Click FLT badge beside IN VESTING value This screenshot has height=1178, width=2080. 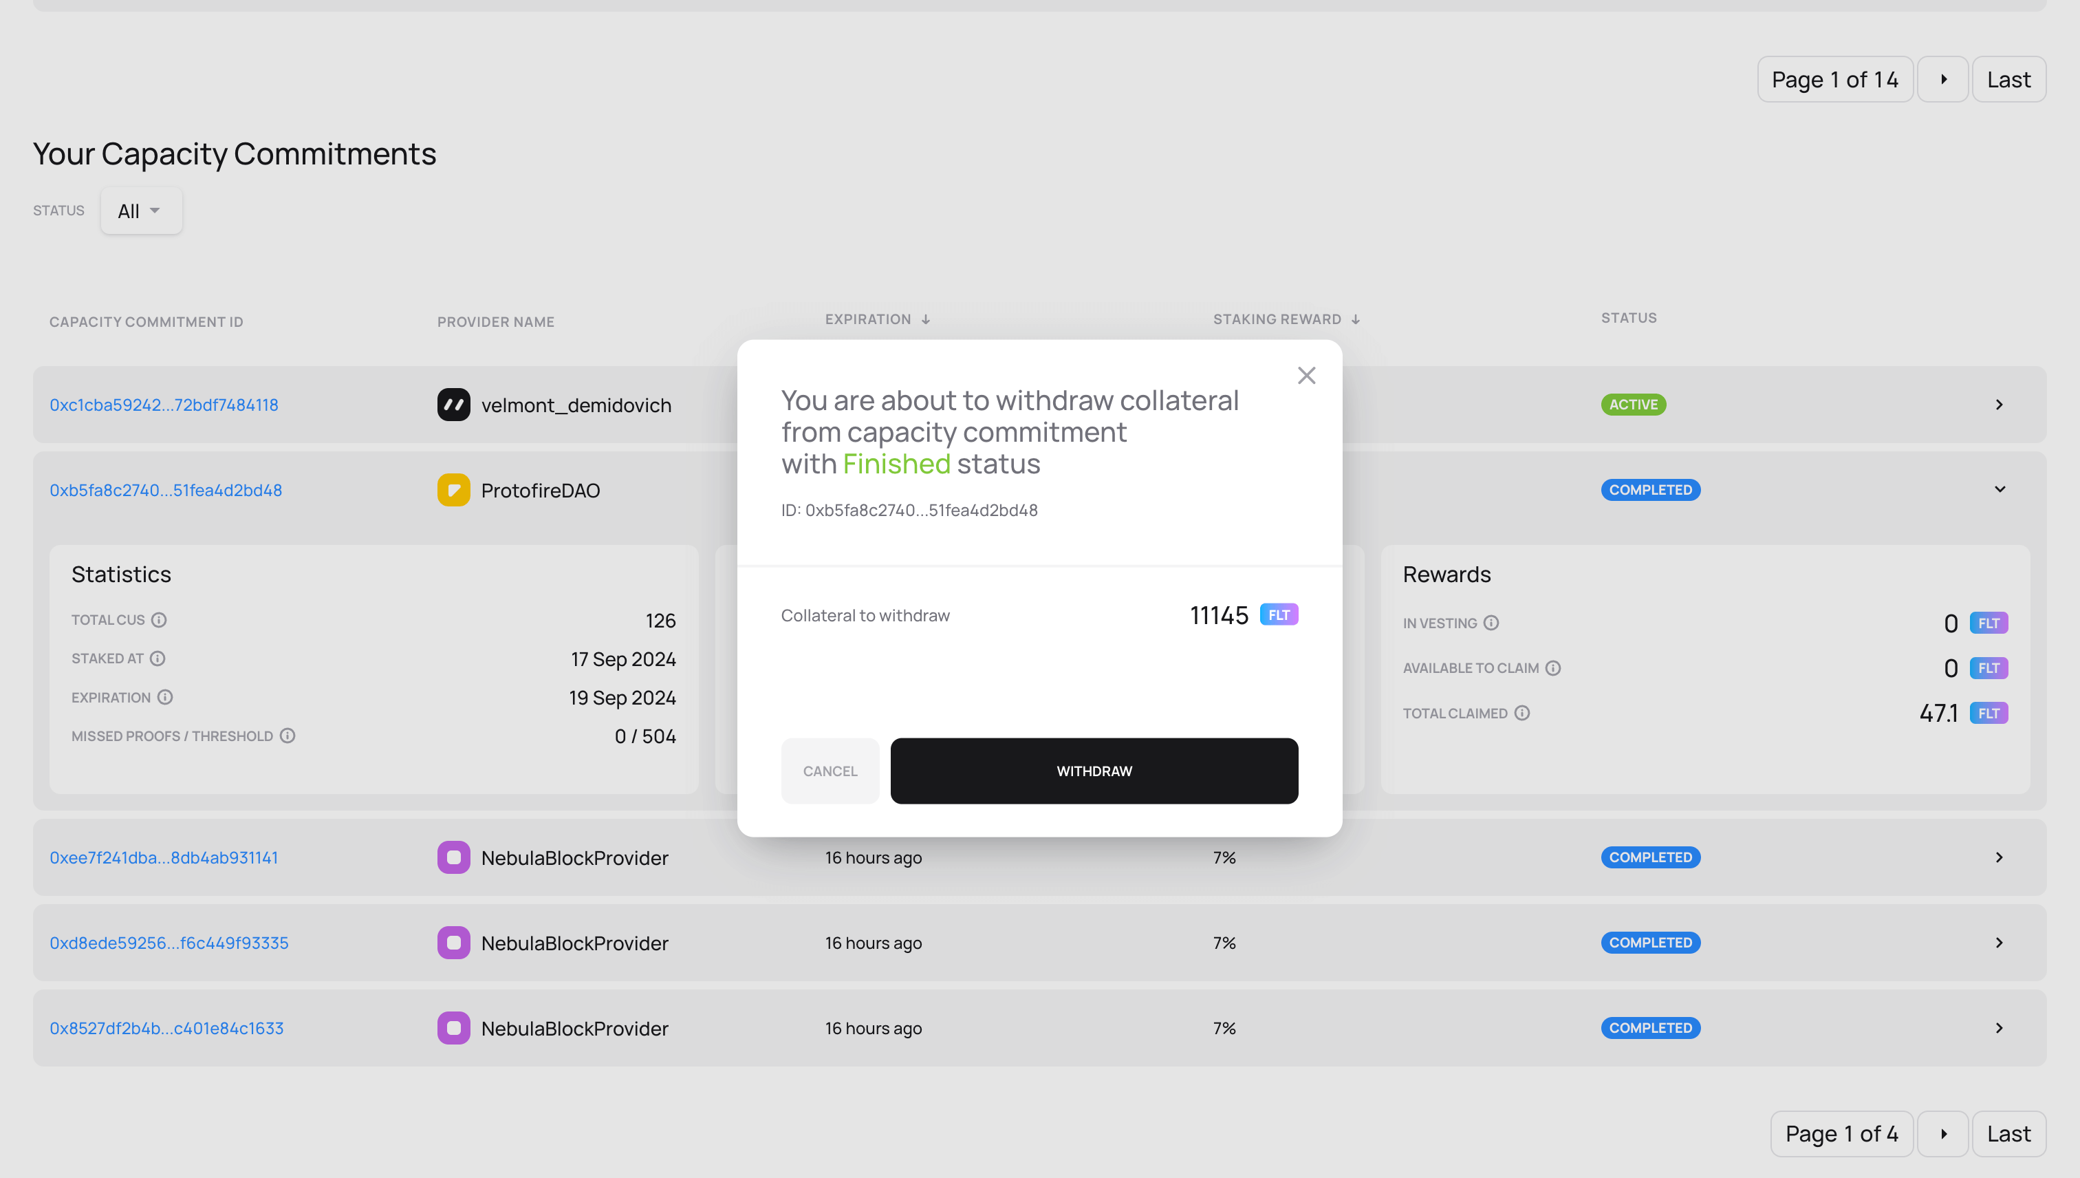[1989, 623]
